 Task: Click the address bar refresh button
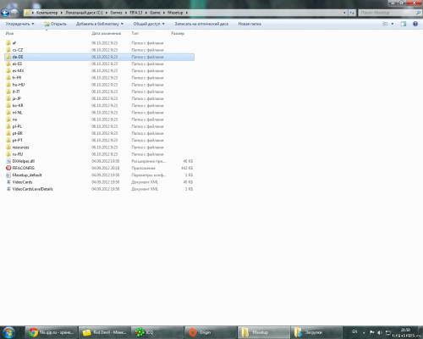tap(352, 13)
